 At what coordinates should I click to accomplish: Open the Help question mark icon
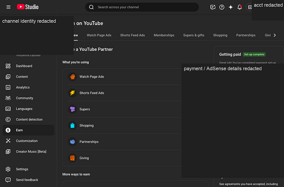point(222,7)
